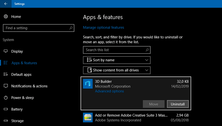
Task: Click the 3D Builder app name
Action: tap(103, 82)
